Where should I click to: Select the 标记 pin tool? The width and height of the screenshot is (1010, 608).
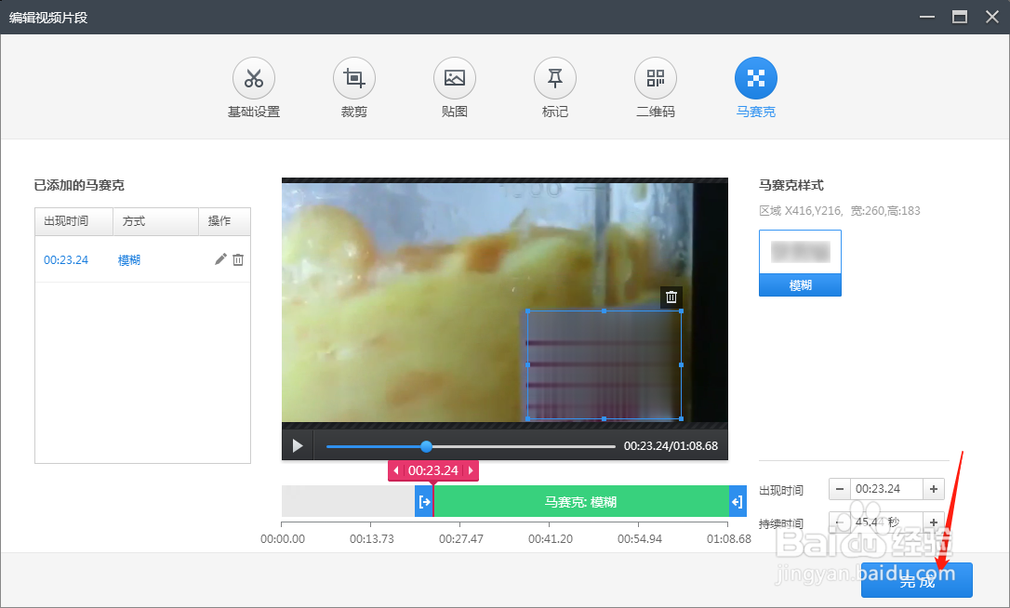pos(555,77)
